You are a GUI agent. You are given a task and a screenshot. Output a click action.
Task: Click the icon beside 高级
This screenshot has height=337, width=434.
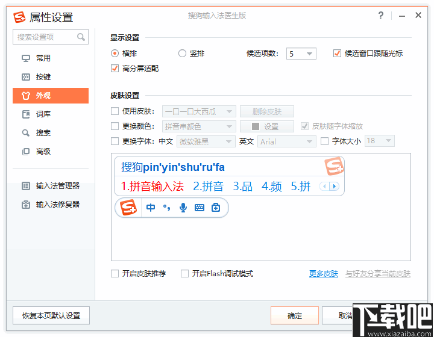tap(26, 152)
